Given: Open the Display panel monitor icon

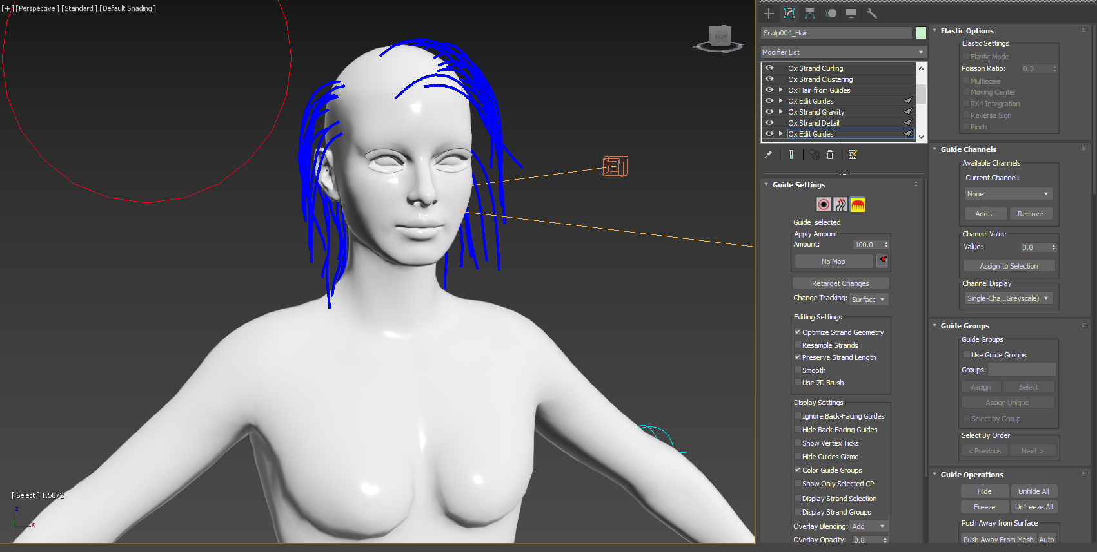Looking at the screenshot, I should point(851,14).
